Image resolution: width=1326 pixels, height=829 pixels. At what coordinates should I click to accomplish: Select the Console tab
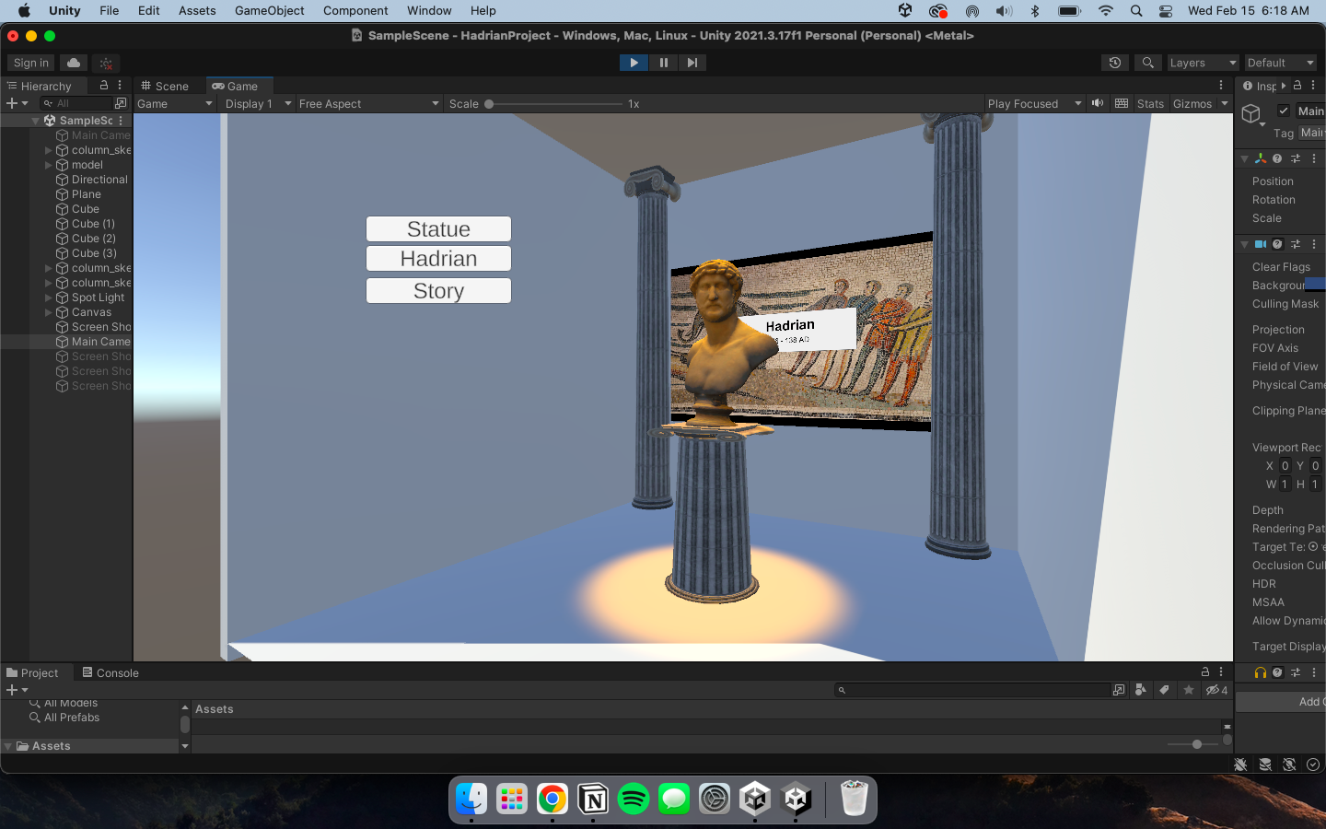pos(110,672)
